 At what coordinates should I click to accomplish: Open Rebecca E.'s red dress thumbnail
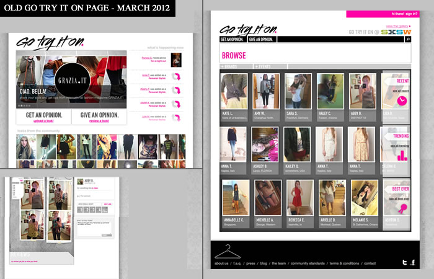[x=300, y=198]
